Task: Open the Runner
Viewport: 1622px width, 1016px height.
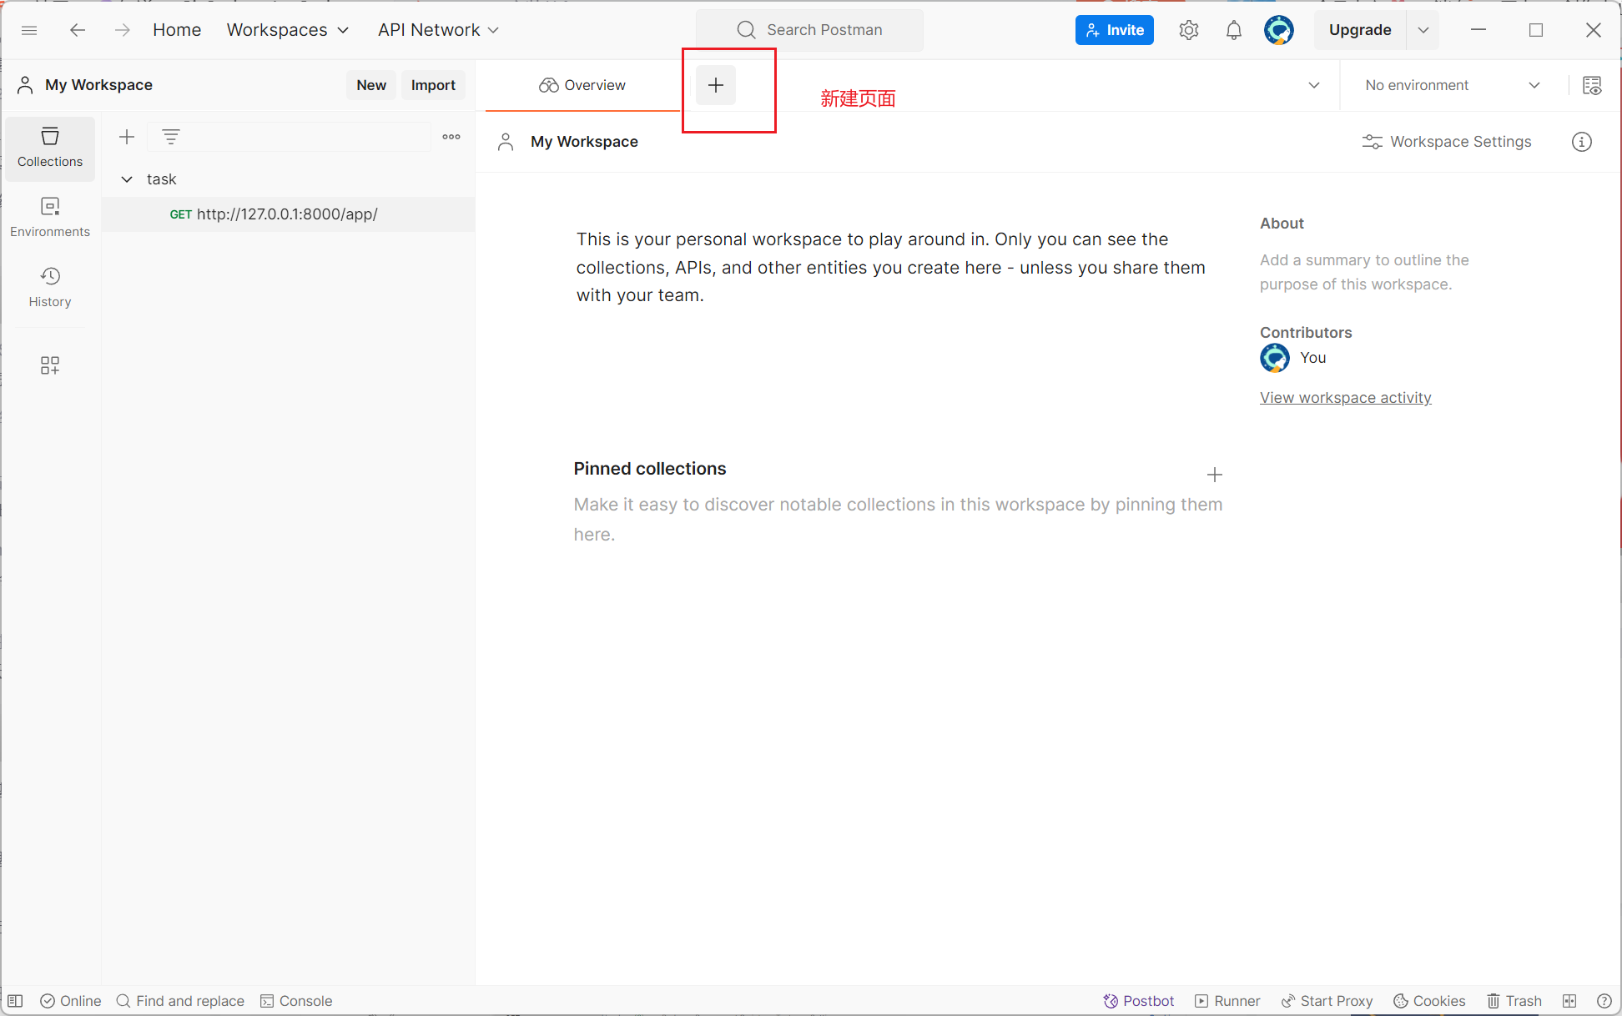Action: click(1227, 1001)
